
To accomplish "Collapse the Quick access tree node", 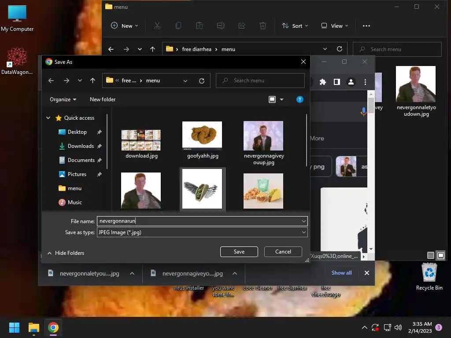I will pyautogui.click(x=48, y=118).
